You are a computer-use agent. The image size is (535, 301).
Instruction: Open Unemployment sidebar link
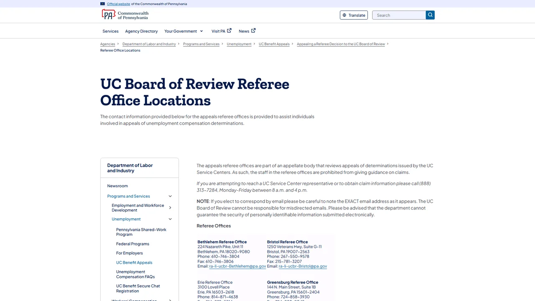pos(126,219)
